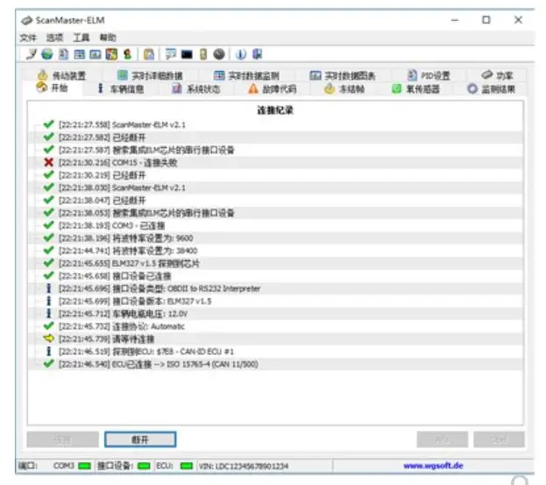Image resolution: width=546 pixels, height=485 pixels.
Task: Select log row 'COM15 - 连接失败'
Action: click(x=275, y=163)
